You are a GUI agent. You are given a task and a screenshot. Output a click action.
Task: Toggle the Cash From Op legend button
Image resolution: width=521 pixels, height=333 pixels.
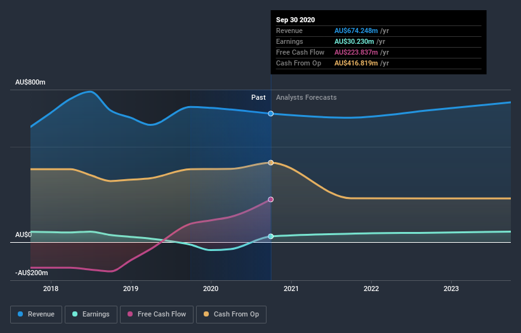[231, 315]
